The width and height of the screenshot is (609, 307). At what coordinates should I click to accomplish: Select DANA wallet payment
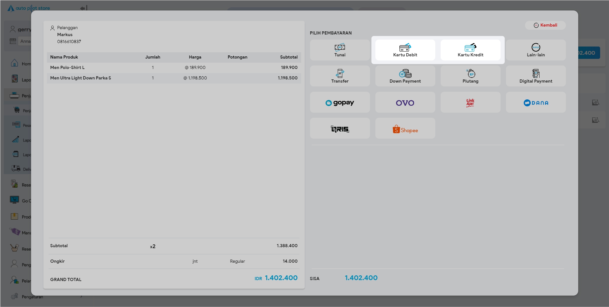tap(535, 103)
